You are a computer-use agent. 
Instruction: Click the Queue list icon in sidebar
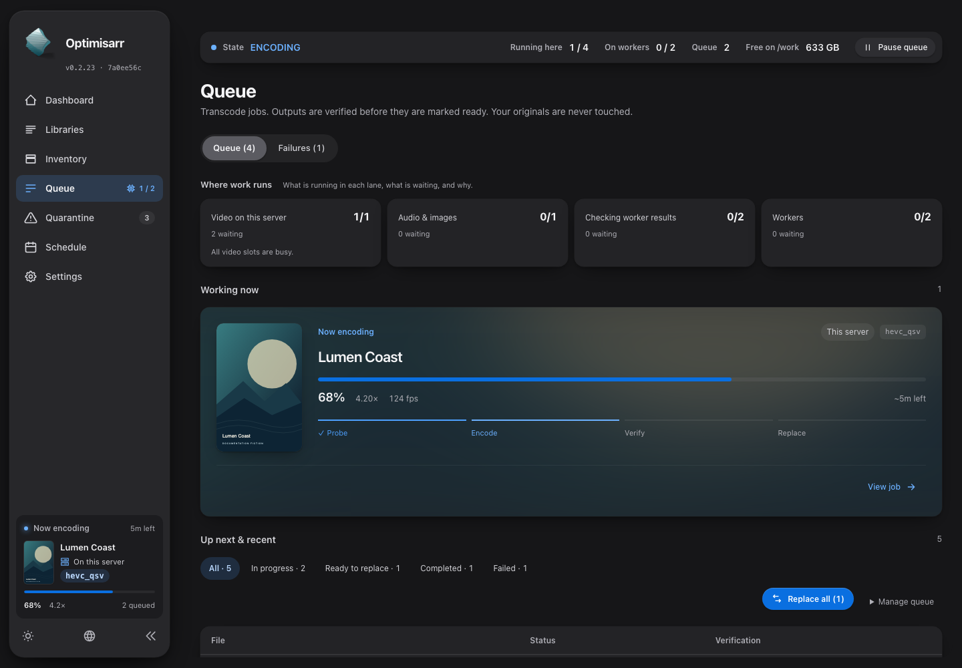[31, 188]
